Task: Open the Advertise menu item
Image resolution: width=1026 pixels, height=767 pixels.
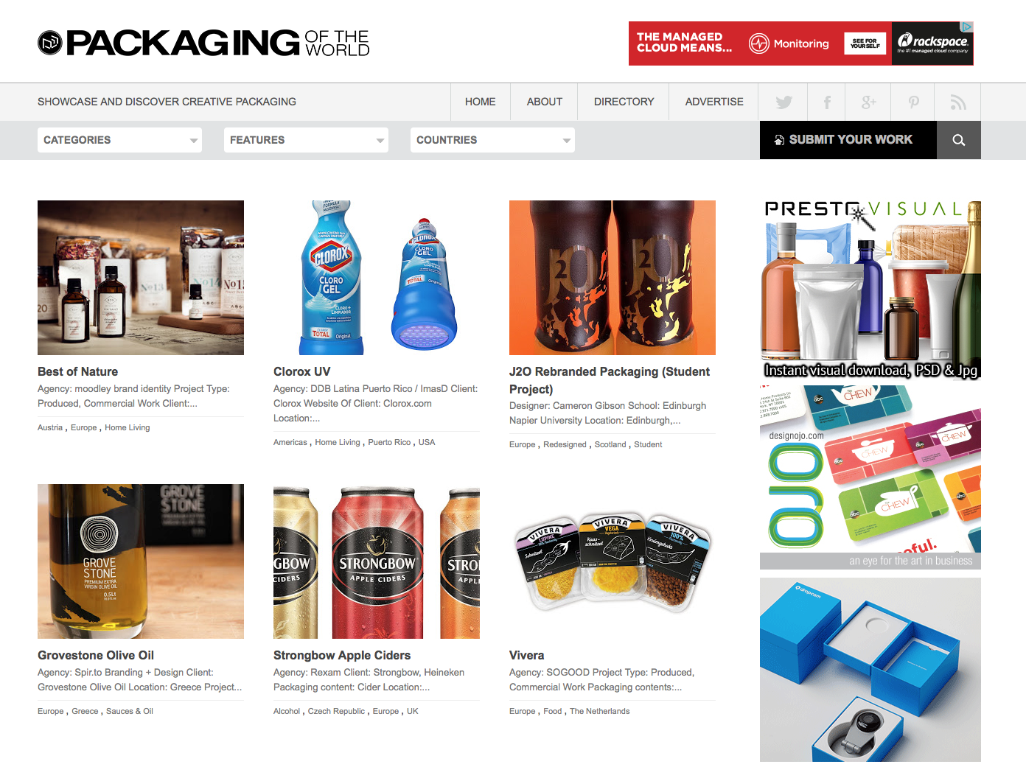Action: (x=714, y=102)
